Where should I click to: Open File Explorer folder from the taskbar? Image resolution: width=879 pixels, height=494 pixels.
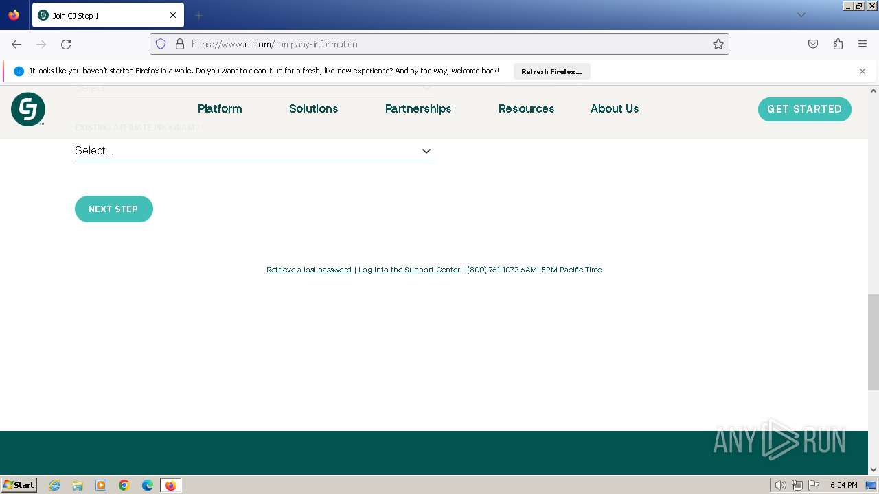tap(78, 485)
